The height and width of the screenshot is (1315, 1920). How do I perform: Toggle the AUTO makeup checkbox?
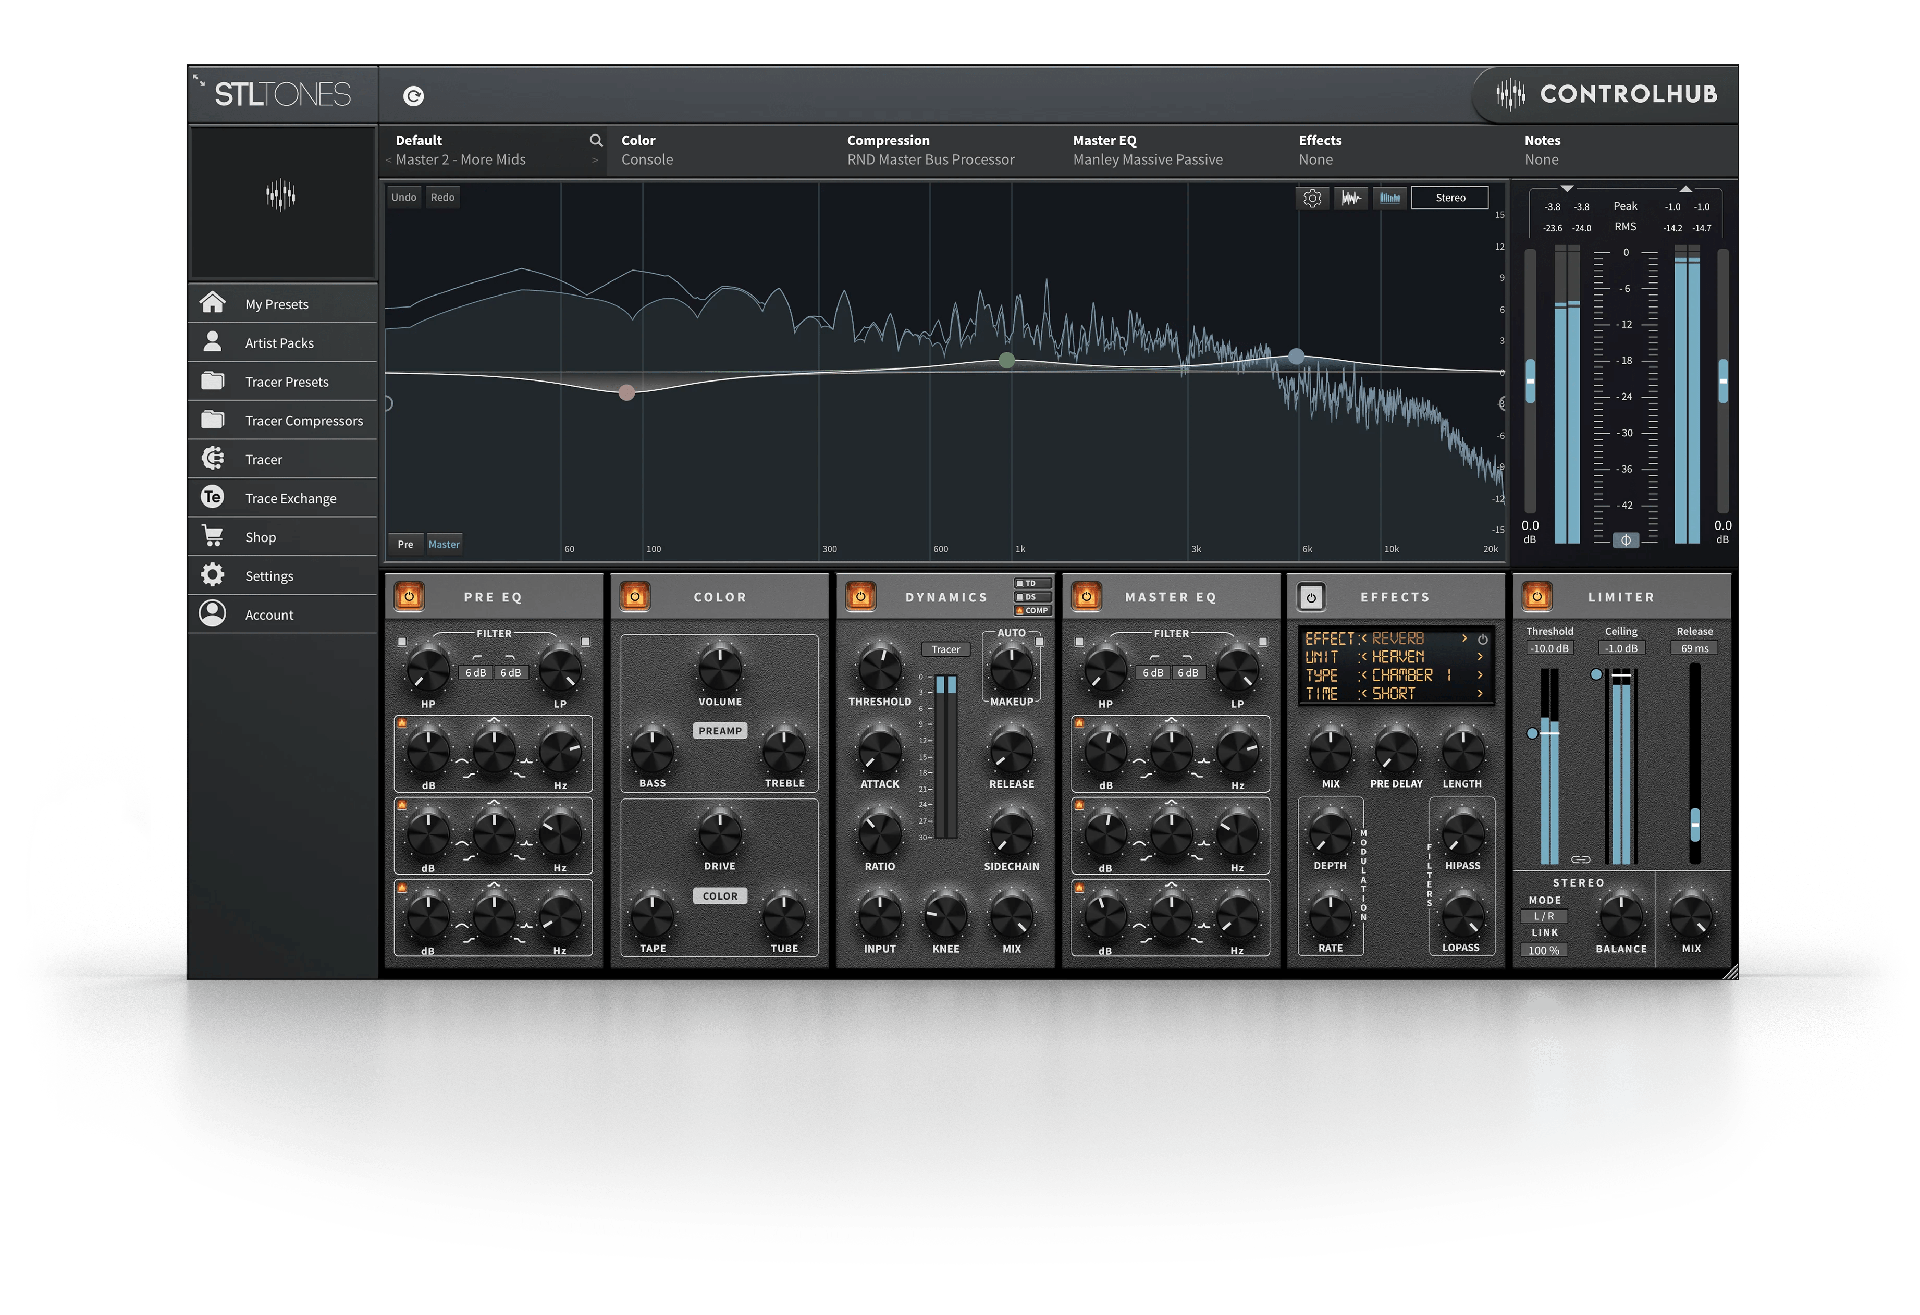1039,641
